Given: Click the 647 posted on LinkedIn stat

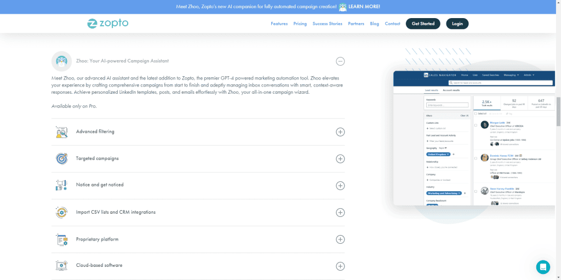Looking at the screenshot, I should pyautogui.click(x=541, y=103).
